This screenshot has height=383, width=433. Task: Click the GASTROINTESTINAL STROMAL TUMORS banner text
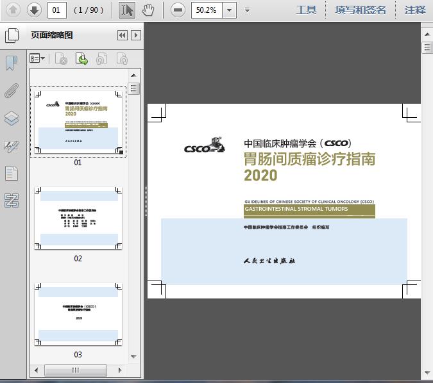coord(296,209)
